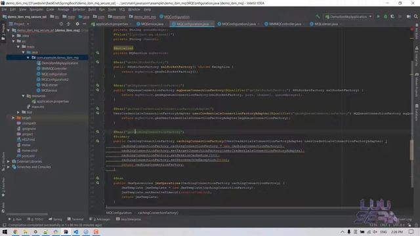
Task: Open Windows Start menu
Action: click(x=5, y=231)
